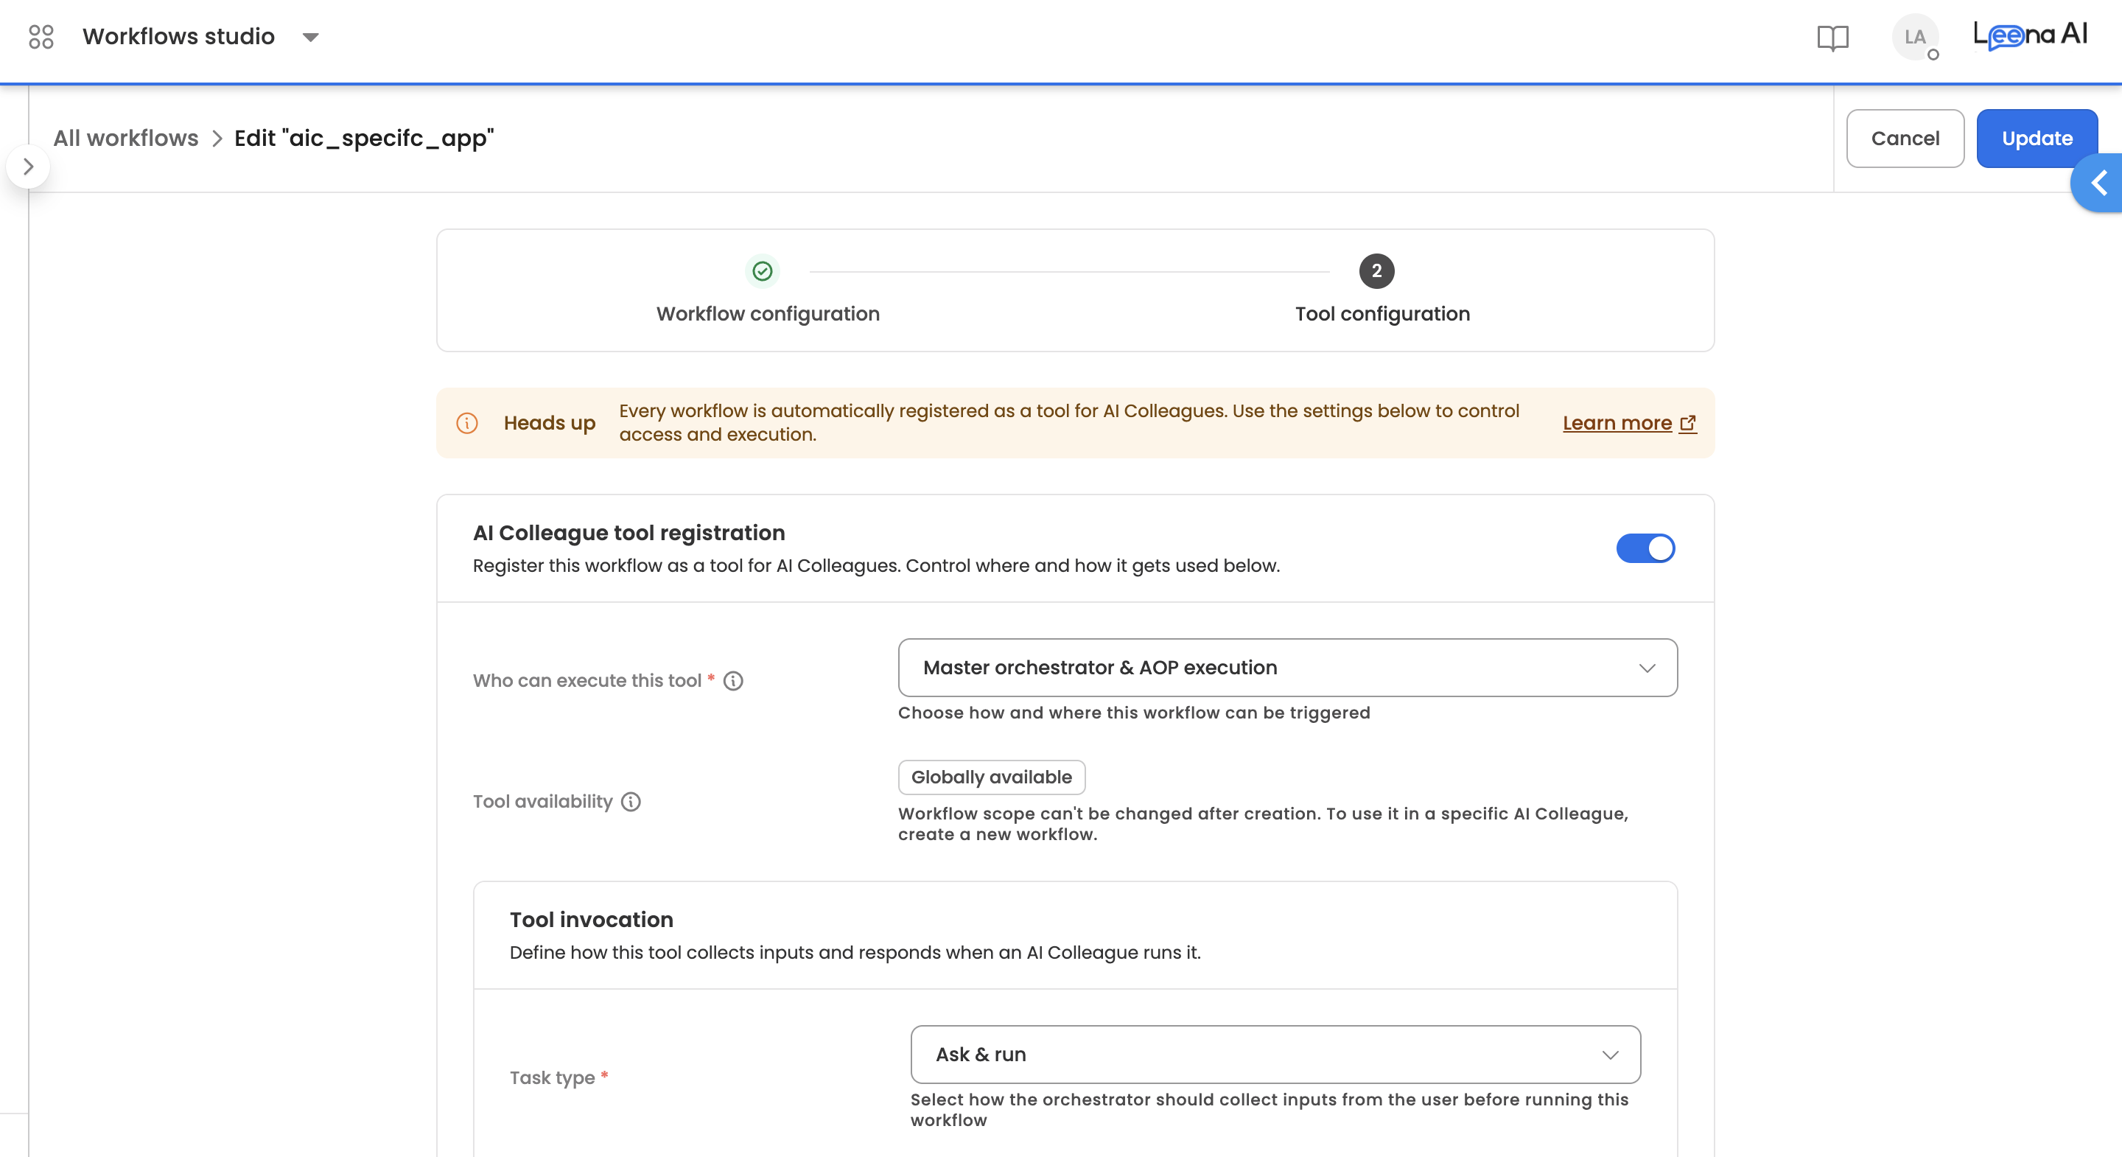The image size is (2122, 1157).
Task: Open the blue side panel arrow
Action: pyautogui.click(x=2097, y=182)
